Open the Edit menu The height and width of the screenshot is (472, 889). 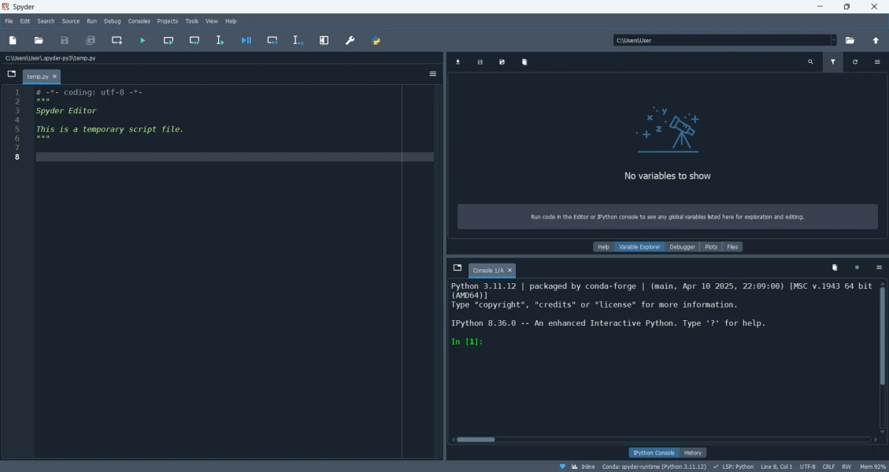point(25,21)
